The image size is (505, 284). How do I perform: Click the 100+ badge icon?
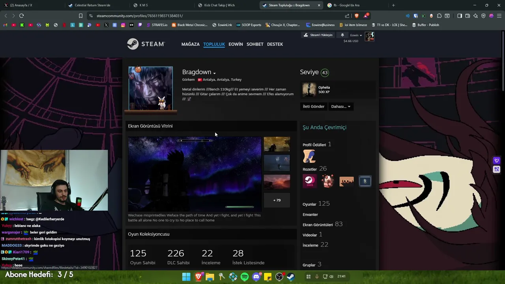coord(346,181)
